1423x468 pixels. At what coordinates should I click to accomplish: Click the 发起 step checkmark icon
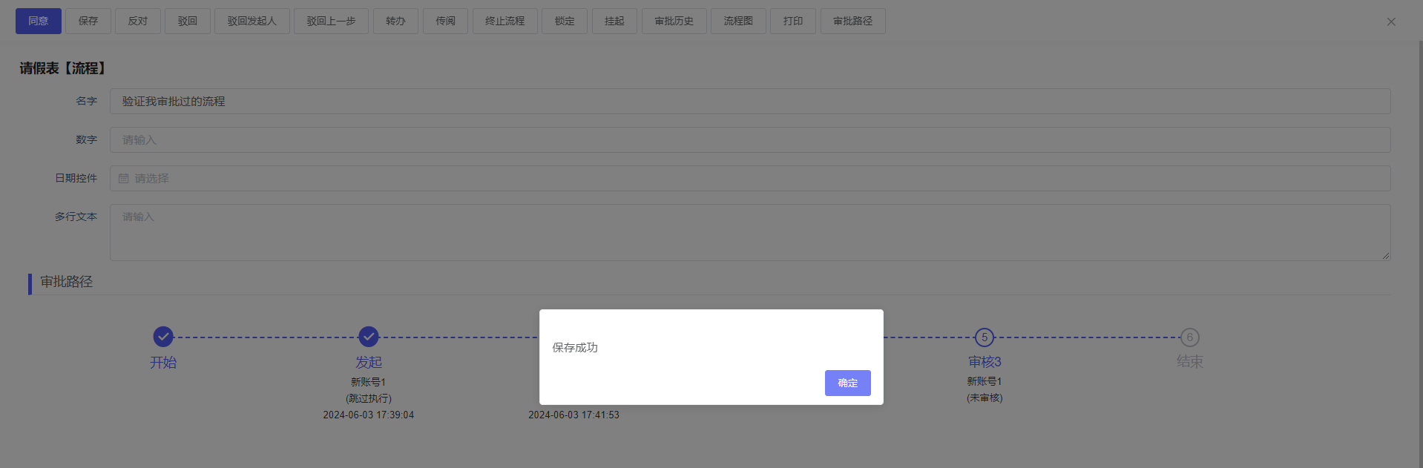pyautogui.click(x=369, y=337)
